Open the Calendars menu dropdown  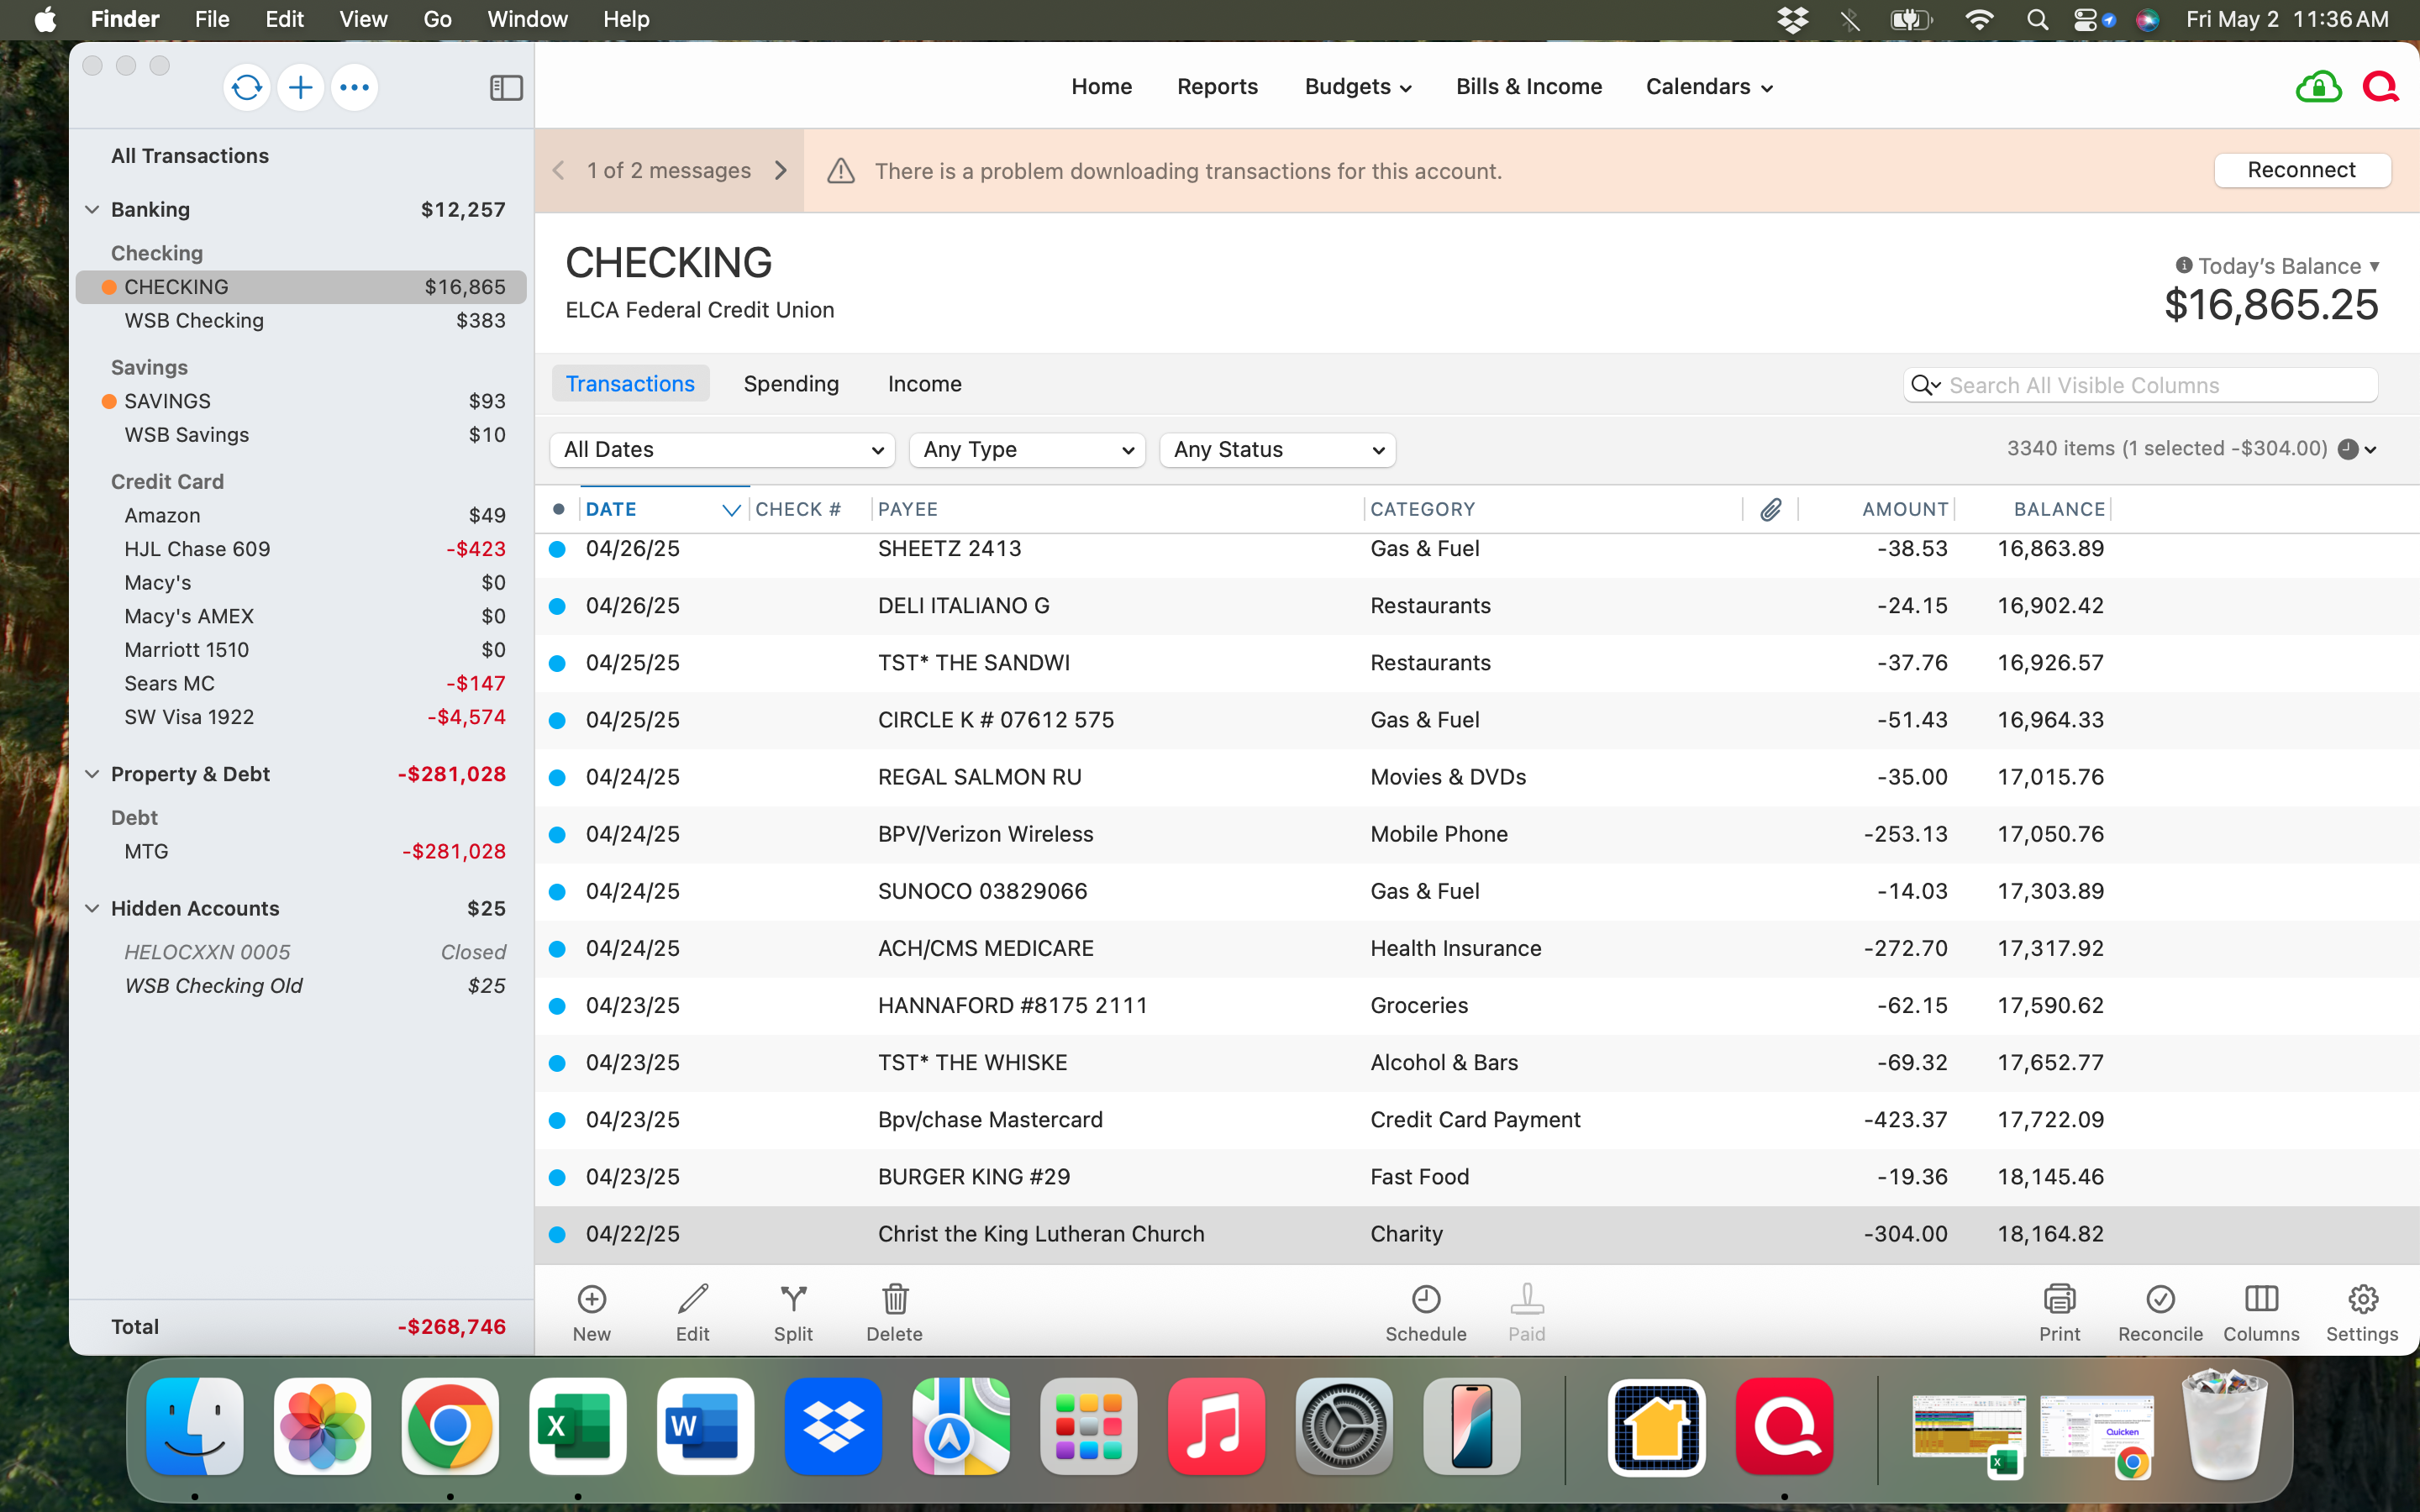pos(1709,87)
